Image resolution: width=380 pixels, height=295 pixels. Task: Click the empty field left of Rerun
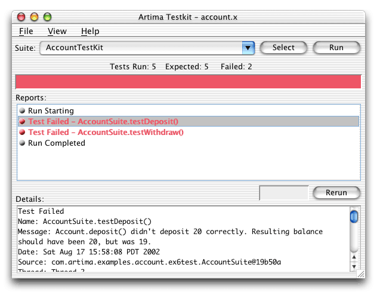click(x=284, y=193)
